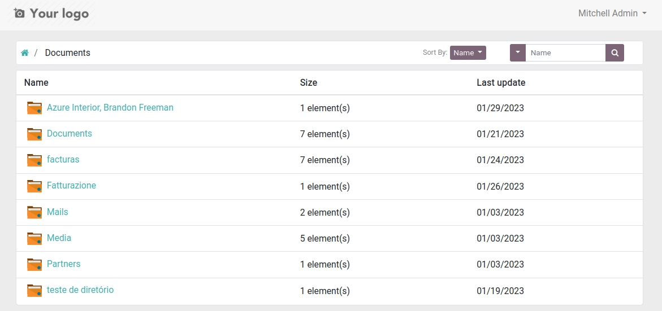The image size is (662, 311).
Task: Click the folder icon beside Media
Action: pos(34,238)
